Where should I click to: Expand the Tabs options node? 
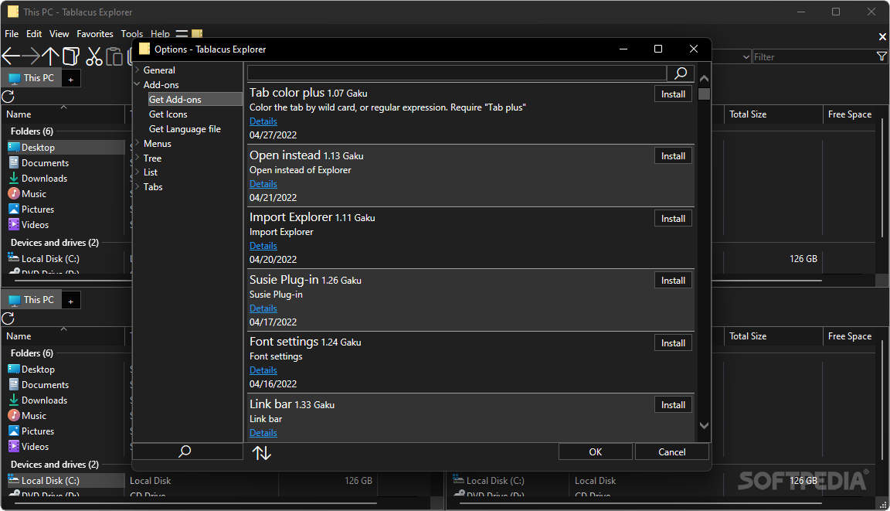138,187
